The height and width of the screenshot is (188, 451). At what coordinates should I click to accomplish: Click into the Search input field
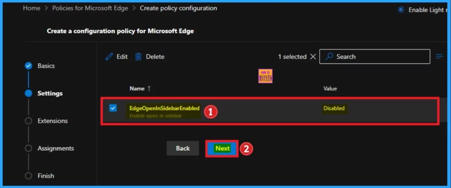(375, 57)
